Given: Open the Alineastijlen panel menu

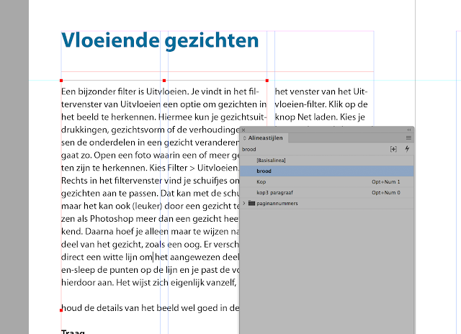Looking at the screenshot, I should pos(408,137).
